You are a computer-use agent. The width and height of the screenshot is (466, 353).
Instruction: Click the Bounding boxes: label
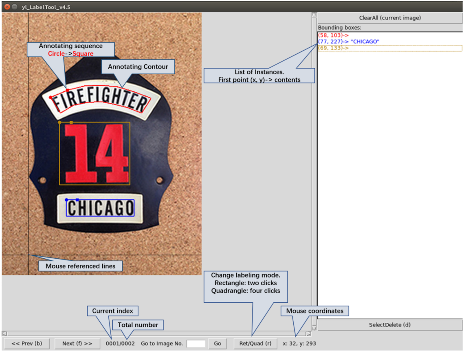[x=340, y=28]
